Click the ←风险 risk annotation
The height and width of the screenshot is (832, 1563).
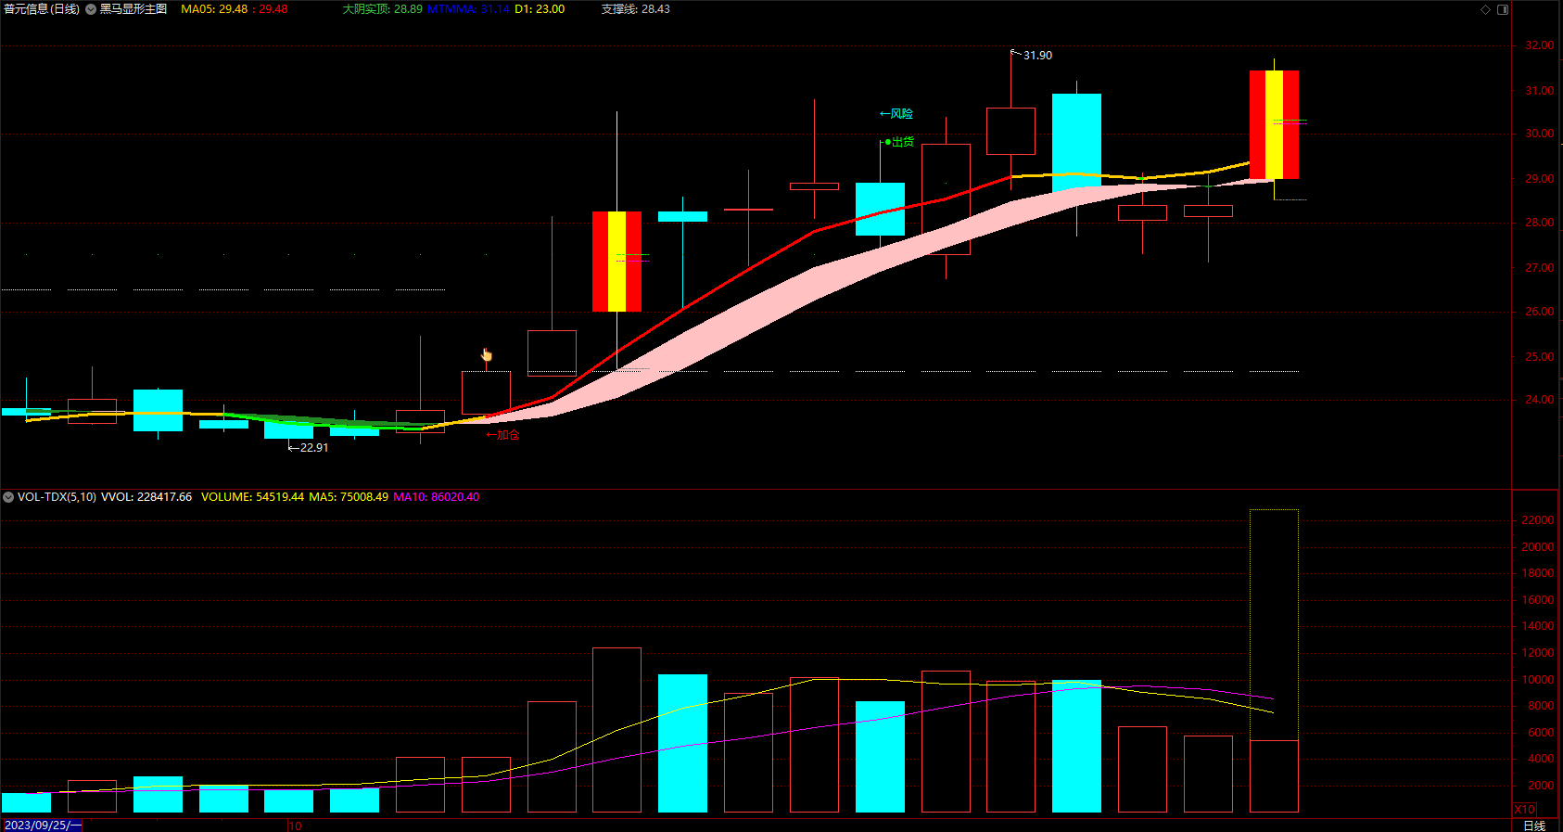click(x=896, y=114)
